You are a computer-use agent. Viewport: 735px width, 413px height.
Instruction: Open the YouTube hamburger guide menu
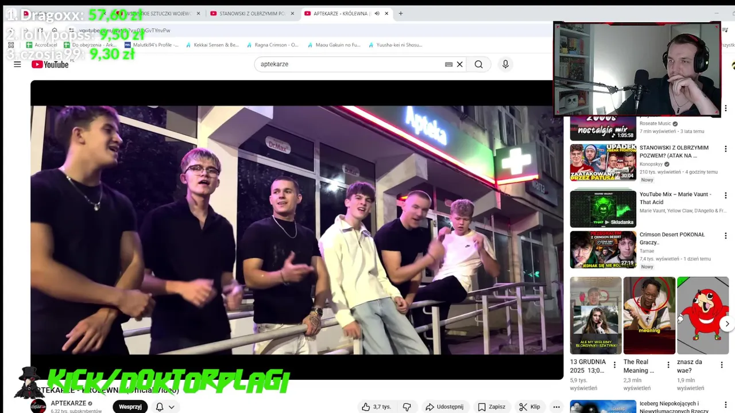pos(17,64)
